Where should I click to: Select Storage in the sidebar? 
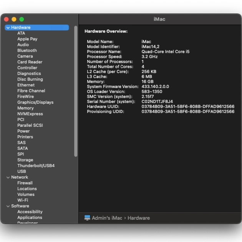point(25,160)
